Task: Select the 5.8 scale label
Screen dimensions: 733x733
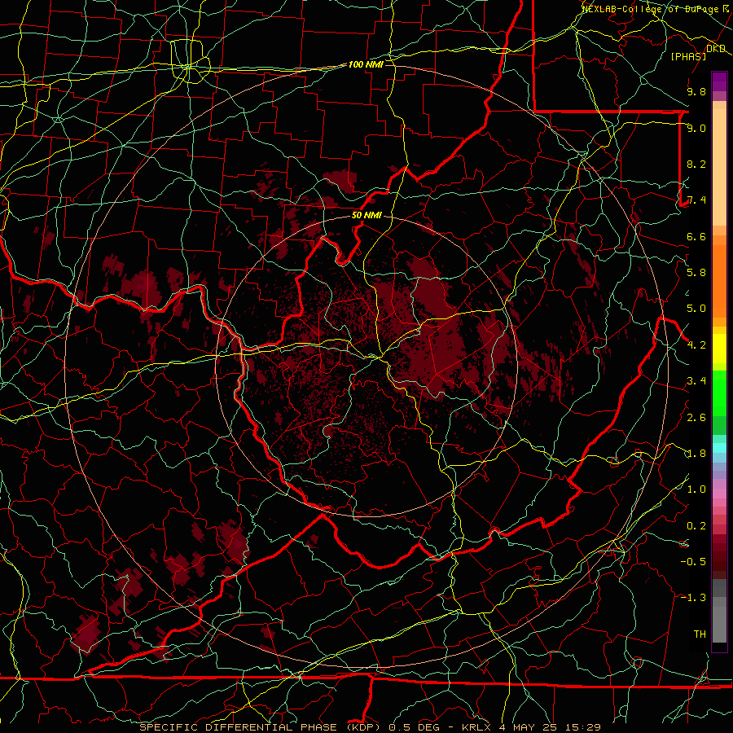Action: pos(696,273)
